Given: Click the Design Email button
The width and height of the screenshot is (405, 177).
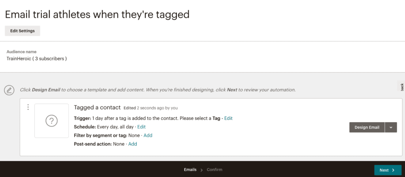Looking at the screenshot, I should (x=367, y=127).
